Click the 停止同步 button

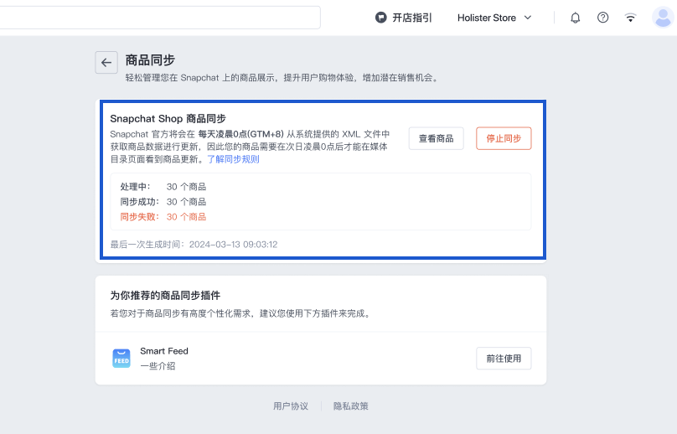coord(504,138)
